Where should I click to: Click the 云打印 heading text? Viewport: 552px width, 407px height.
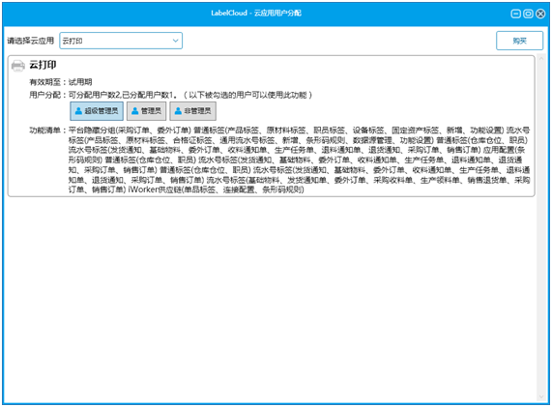point(43,65)
